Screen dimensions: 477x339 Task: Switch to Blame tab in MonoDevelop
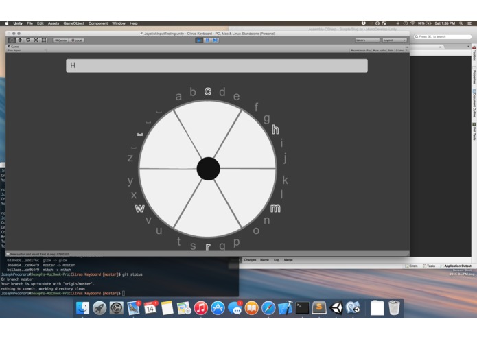(264, 260)
